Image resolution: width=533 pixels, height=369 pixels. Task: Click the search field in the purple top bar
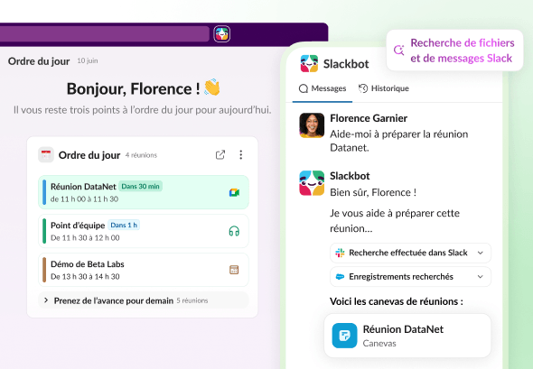[x=105, y=34]
